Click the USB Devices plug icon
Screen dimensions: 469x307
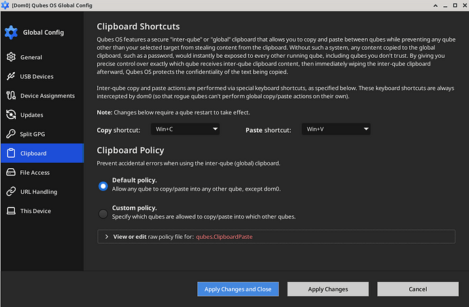[x=11, y=76]
